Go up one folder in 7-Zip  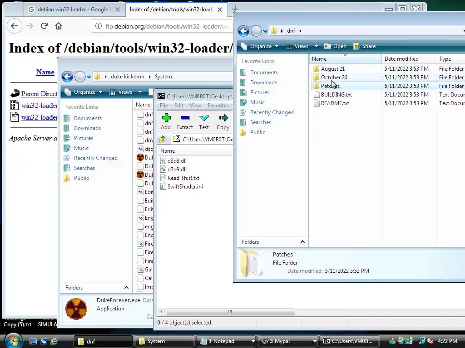pos(163,139)
